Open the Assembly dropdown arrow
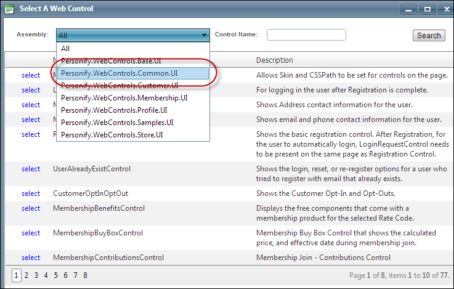Image resolution: width=454 pixels, height=289 pixels. [204, 35]
